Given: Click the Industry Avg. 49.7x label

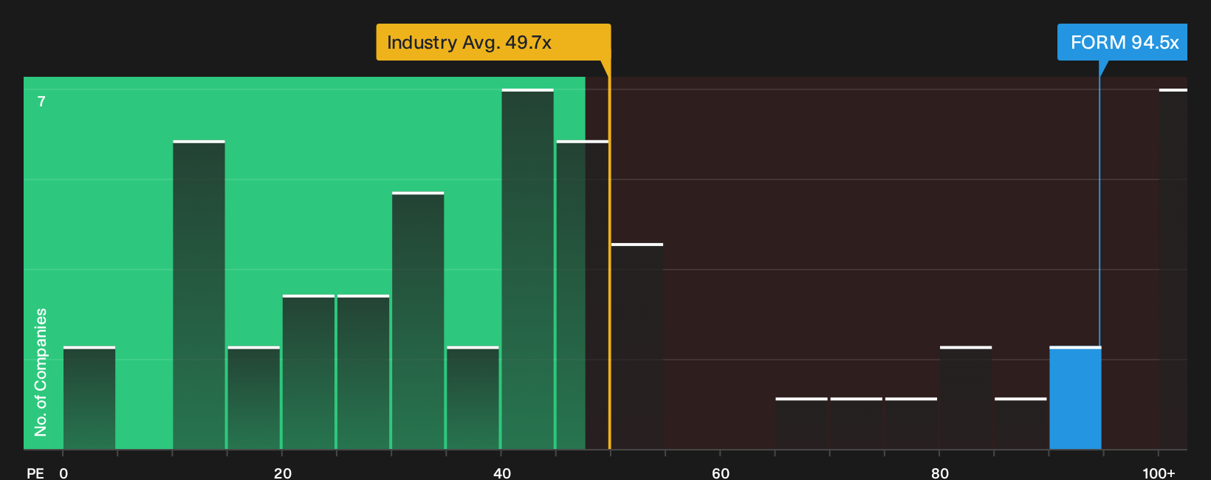Looking at the screenshot, I should coord(493,42).
